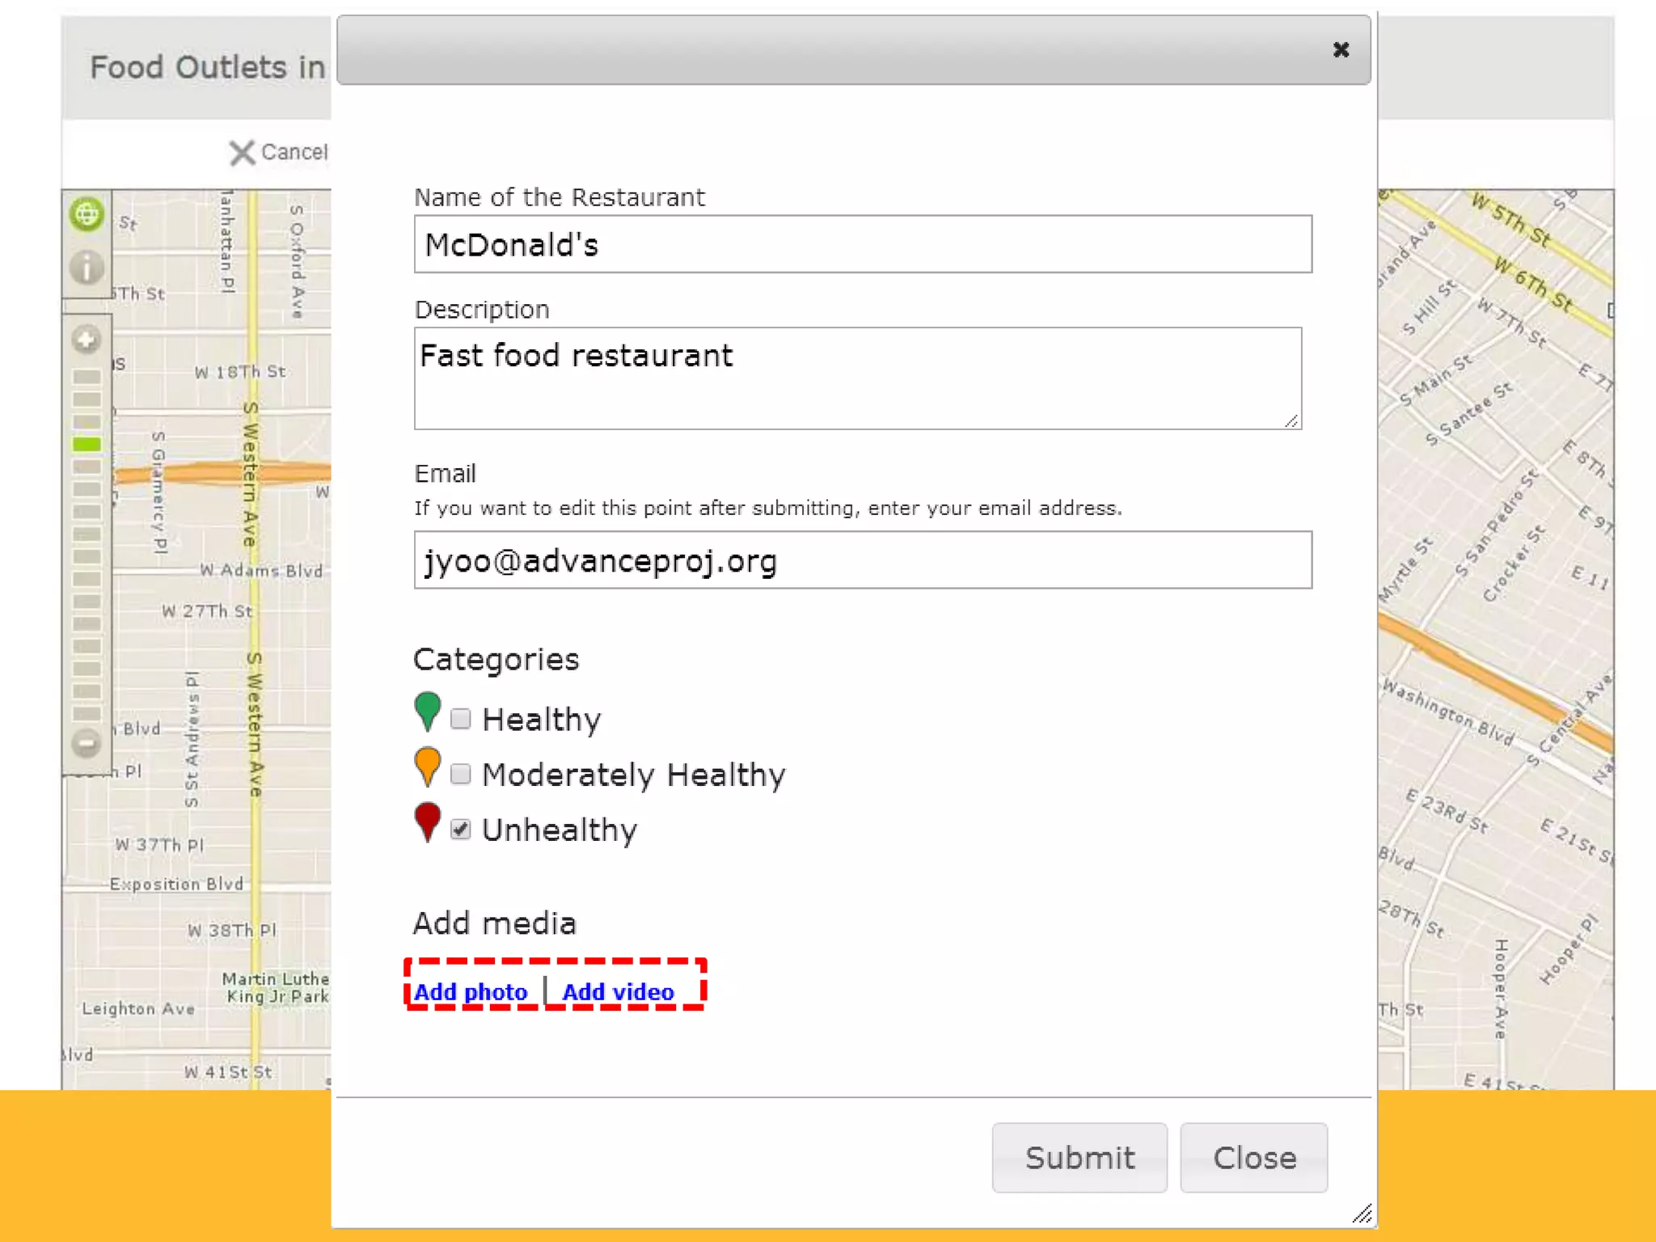The height and width of the screenshot is (1242, 1656).
Task: Focus the Email input field
Action: 862,560
